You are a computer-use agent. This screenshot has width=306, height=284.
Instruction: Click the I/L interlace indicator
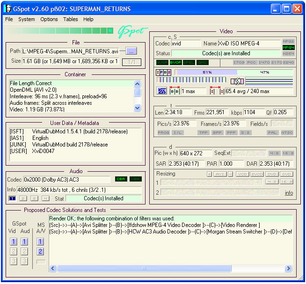178,133
